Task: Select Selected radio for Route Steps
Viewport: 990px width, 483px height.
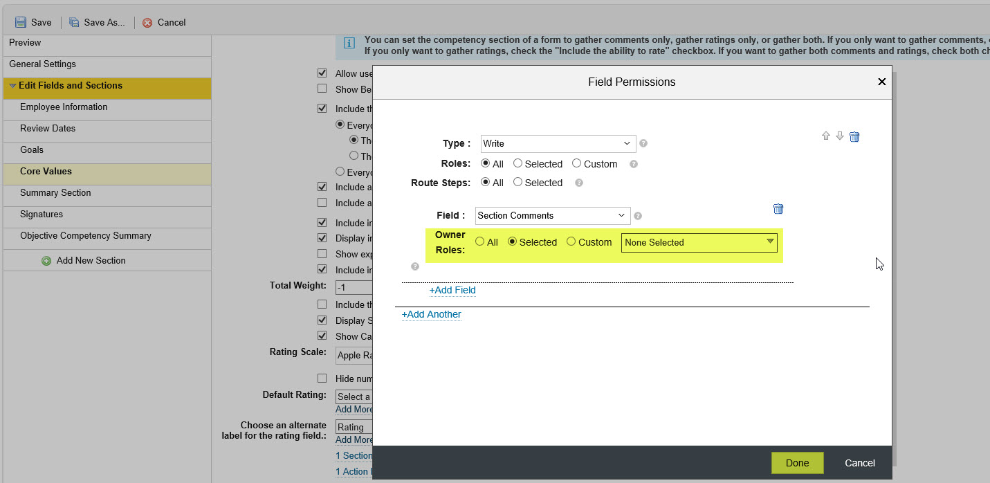Action: pyautogui.click(x=517, y=182)
